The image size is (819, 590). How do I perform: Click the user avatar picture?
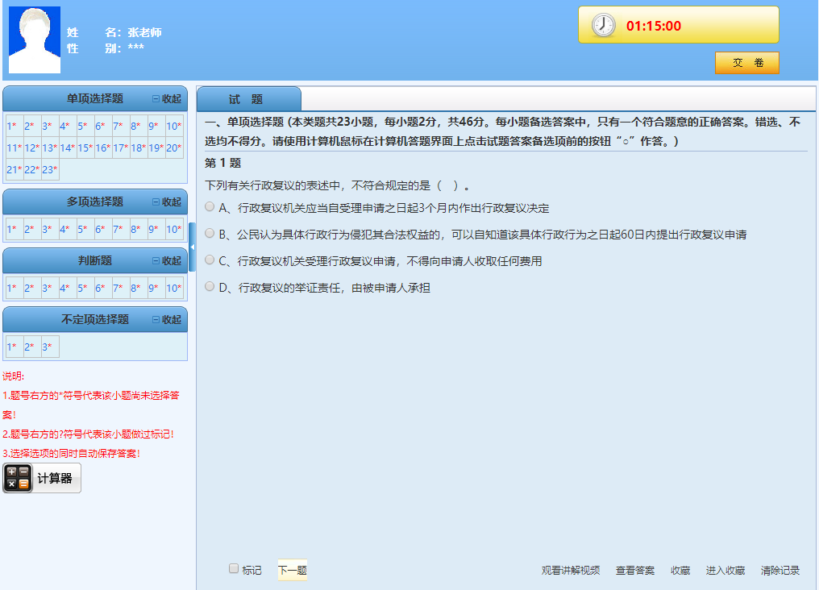(34, 40)
